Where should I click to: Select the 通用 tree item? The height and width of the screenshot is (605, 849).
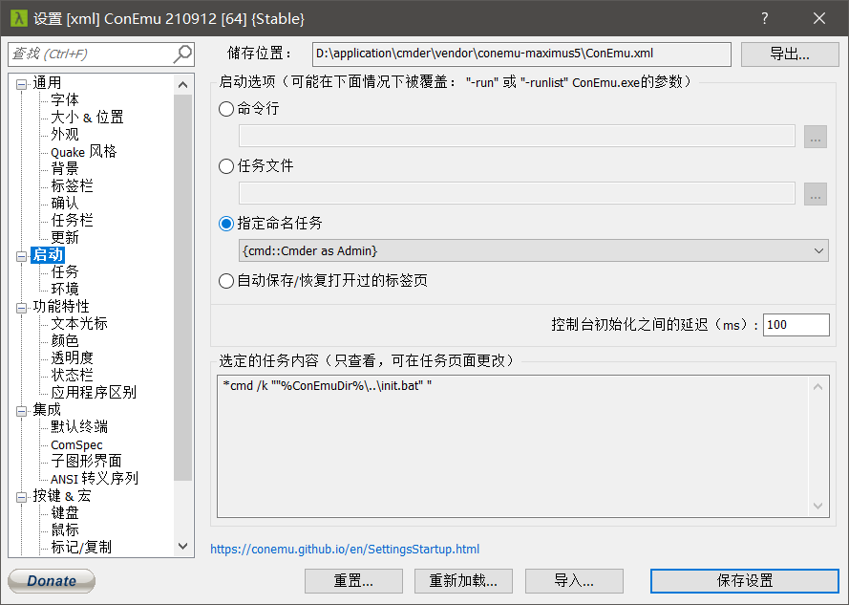[x=47, y=83]
